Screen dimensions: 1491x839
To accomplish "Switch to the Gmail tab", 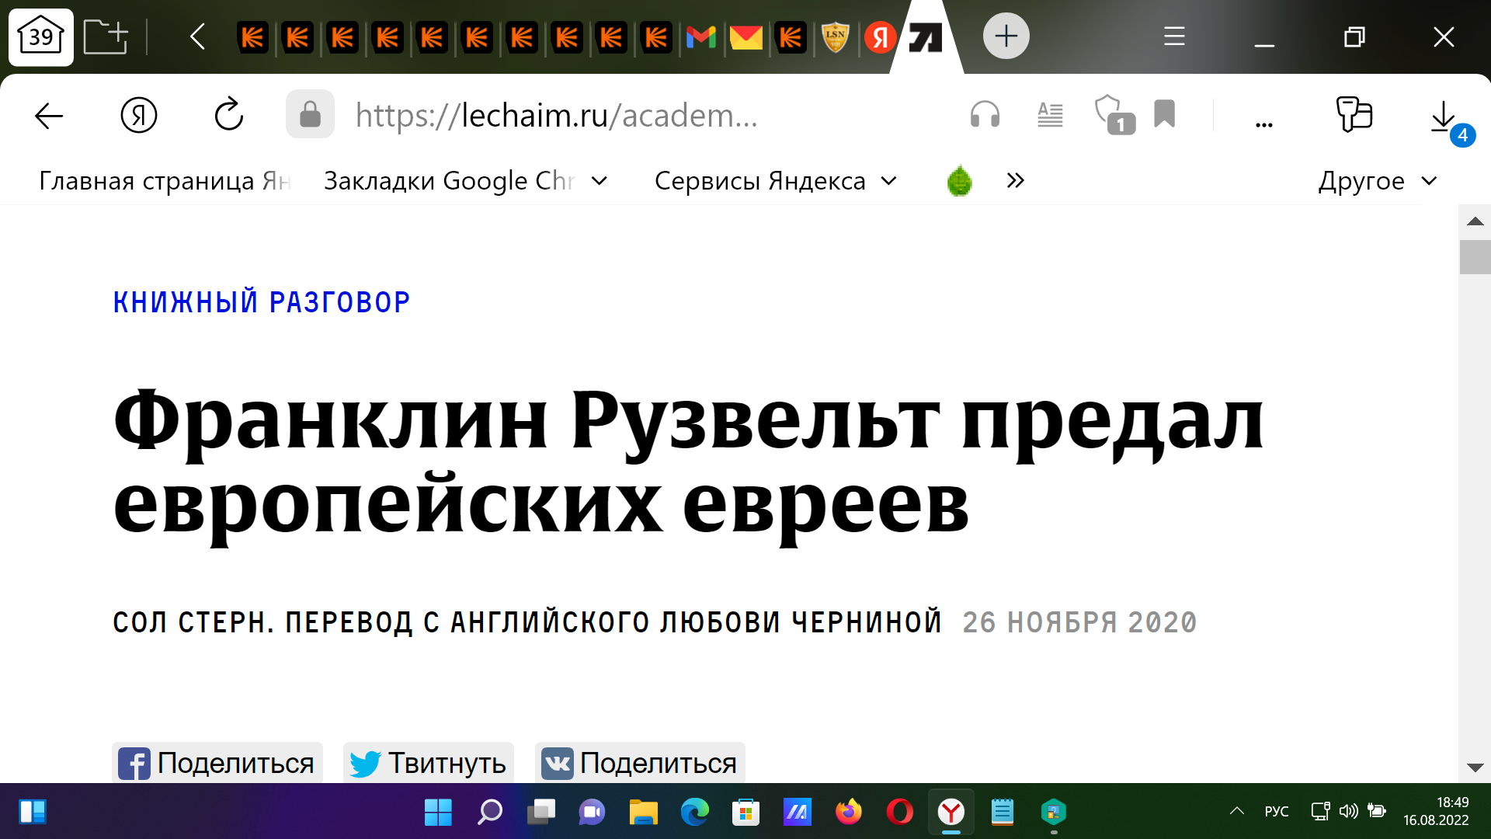I will coord(700,37).
